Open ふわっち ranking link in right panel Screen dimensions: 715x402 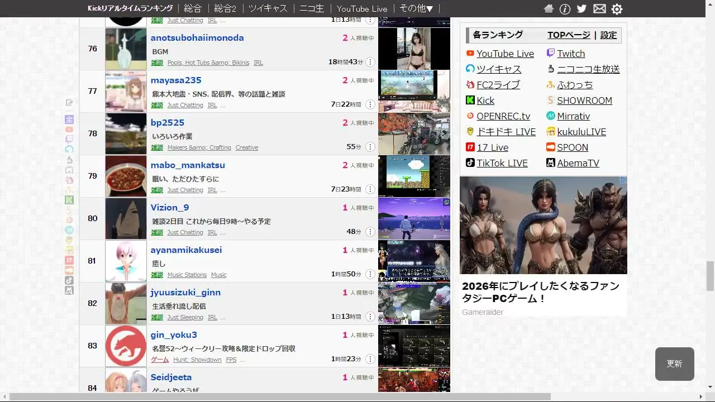point(575,85)
